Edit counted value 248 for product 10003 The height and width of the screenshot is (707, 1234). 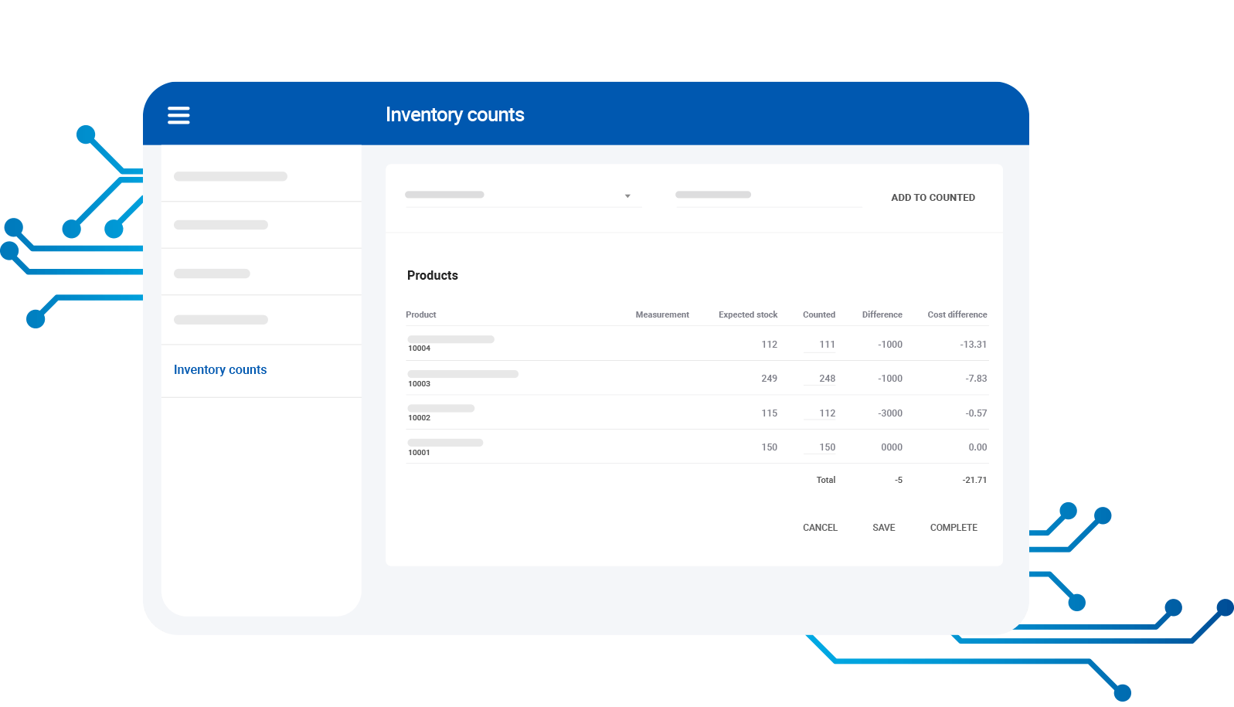[x=821, y=379]
